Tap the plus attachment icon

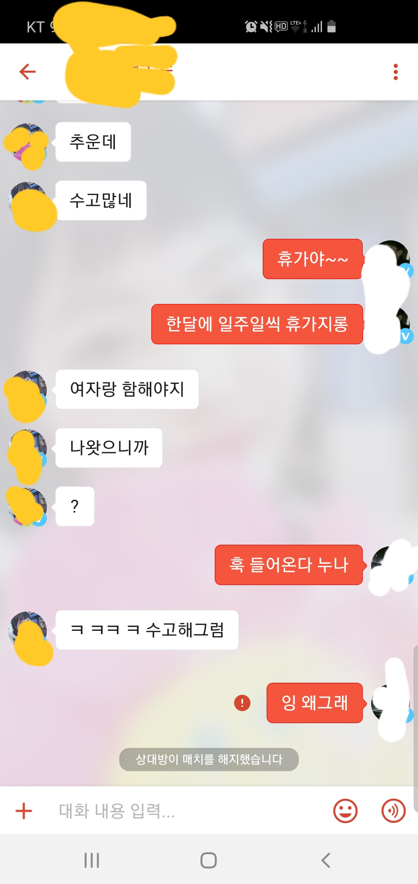click(x=24, y=811)
